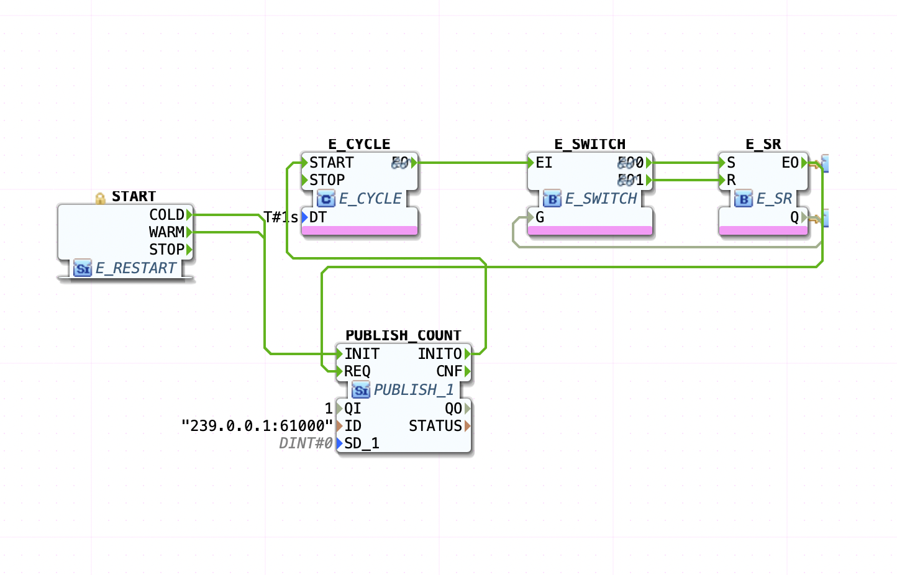This screenshot has width=897, height=575.
Task: Click the lock icon beside START block
Action: 100,198
